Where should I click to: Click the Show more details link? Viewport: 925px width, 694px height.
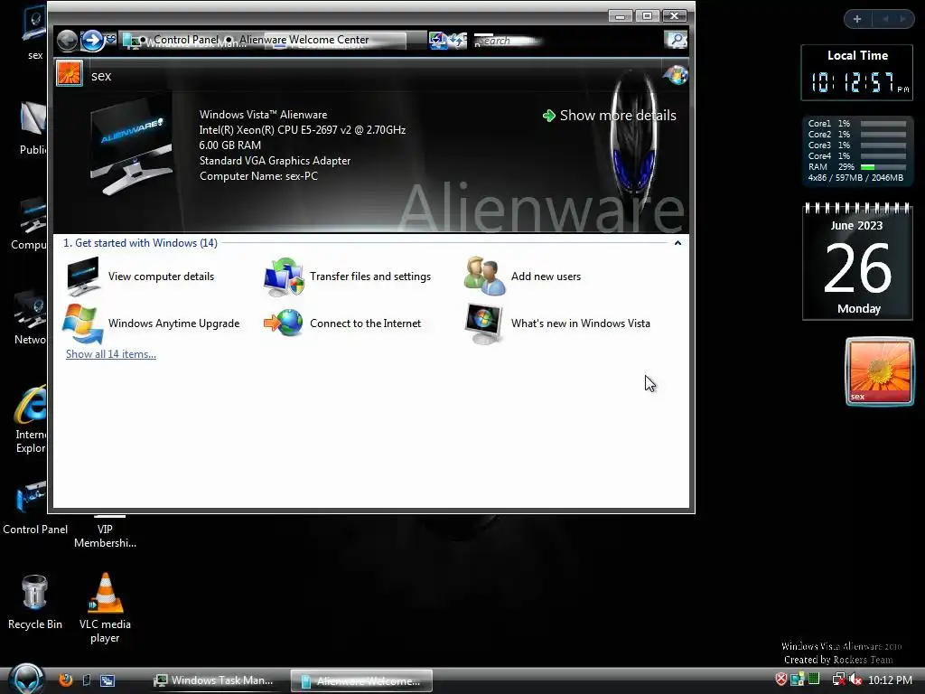(x=618, y=115)
